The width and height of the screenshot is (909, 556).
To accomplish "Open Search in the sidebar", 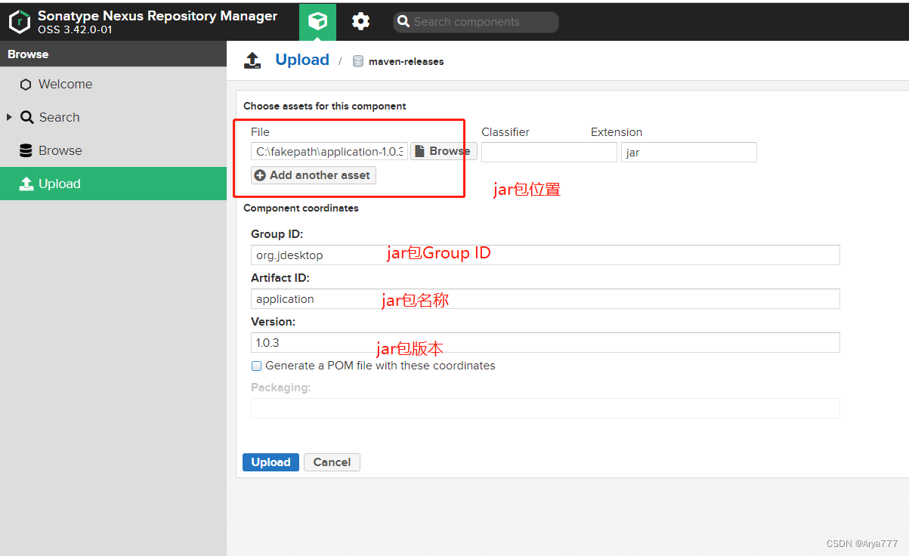I will click(x=113, y=117).
